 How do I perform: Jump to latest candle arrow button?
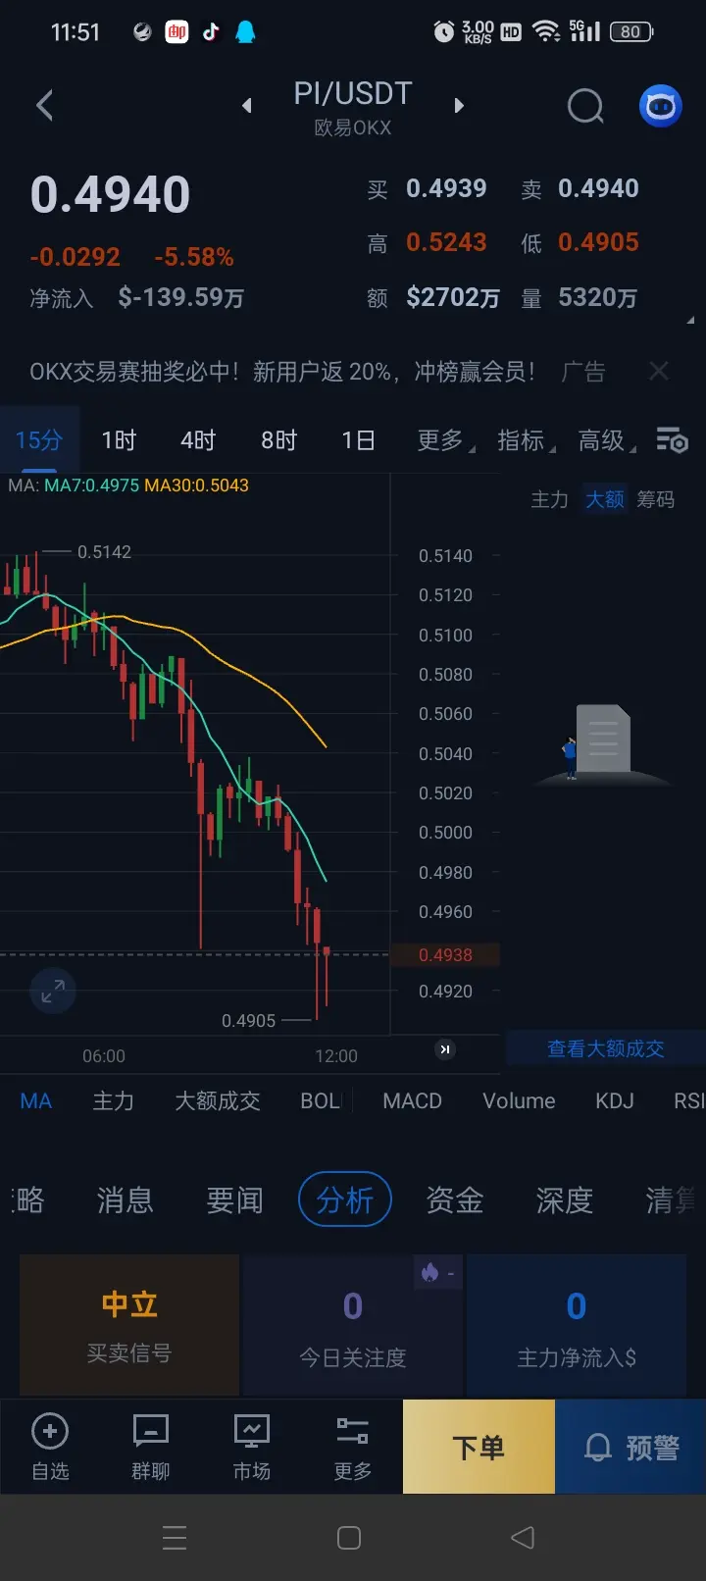(445, 1049)
